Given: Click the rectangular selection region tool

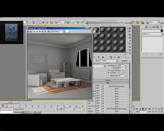Looking at the screenshot, I should (38, 22).
